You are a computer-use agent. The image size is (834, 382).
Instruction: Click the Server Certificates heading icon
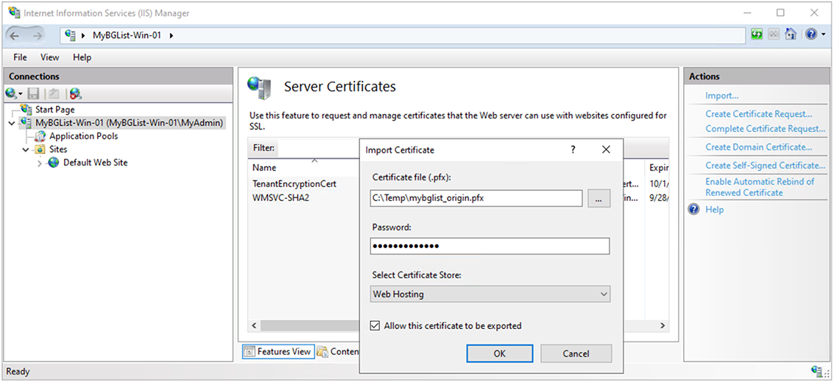[x=260, y=88]
